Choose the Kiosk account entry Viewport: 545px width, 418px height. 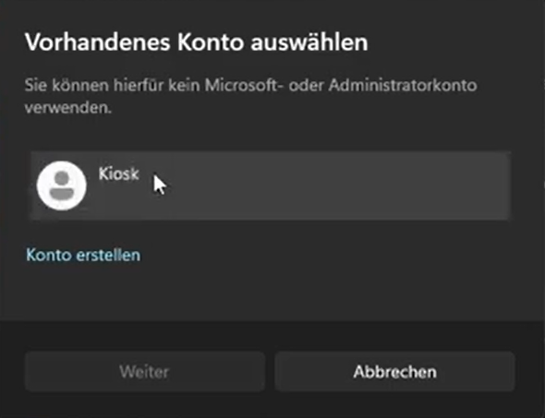pos(270,185)
